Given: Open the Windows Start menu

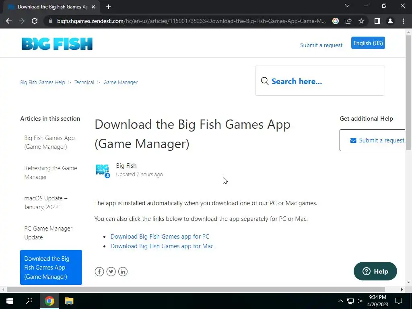Looking at the screenshot, I should [x=10, y=301].
